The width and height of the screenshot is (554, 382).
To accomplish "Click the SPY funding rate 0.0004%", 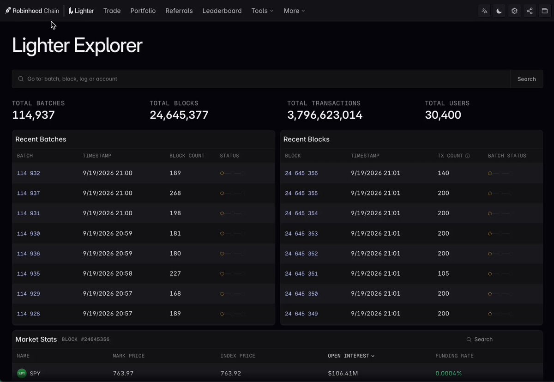I will [x=449, y=373].
